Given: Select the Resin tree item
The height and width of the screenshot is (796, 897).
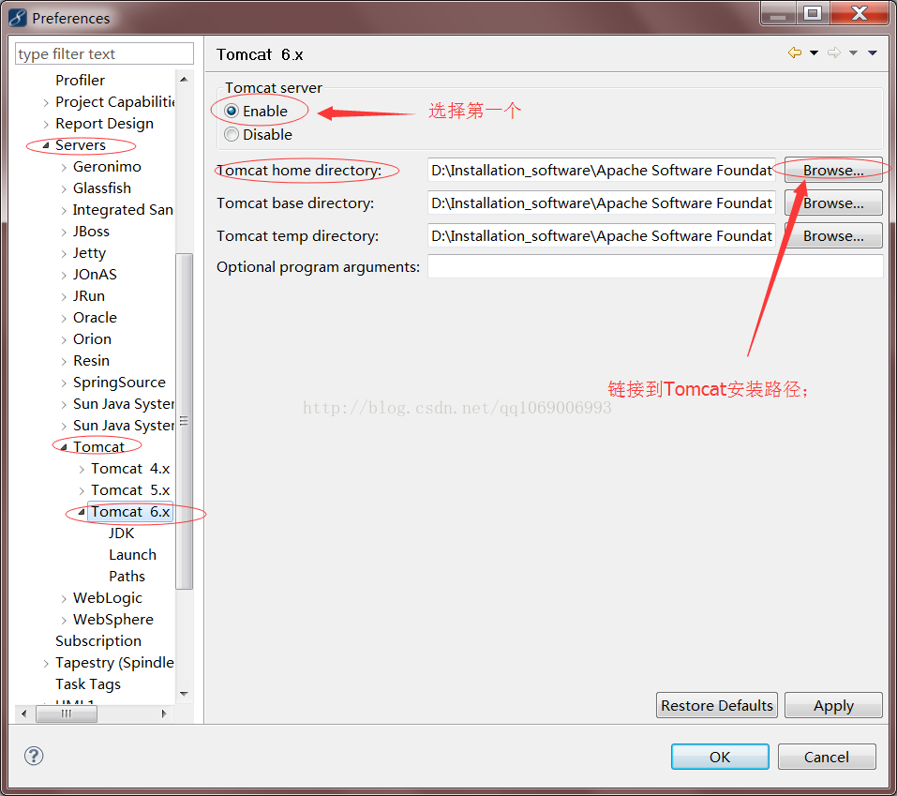Looking at the screenshot, I should (x=91, y=361).
